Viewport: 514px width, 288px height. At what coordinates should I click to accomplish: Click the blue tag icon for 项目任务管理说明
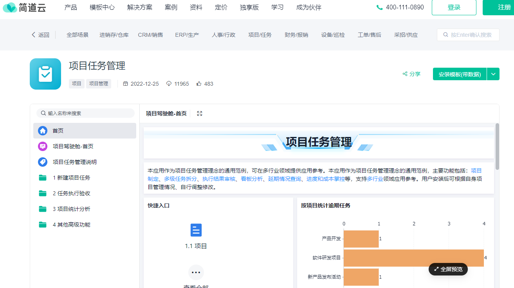(x=43, y=162)
